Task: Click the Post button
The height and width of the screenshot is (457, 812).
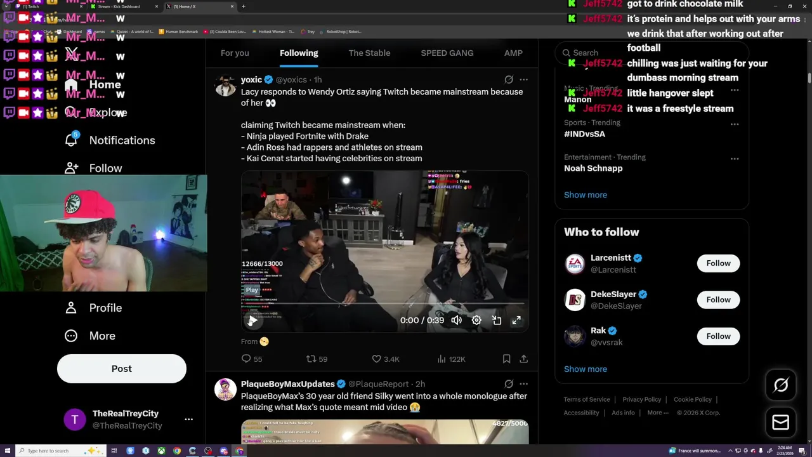Action: [122, 369]
